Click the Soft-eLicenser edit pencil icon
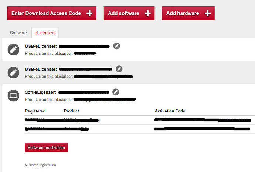 [116, 92]
